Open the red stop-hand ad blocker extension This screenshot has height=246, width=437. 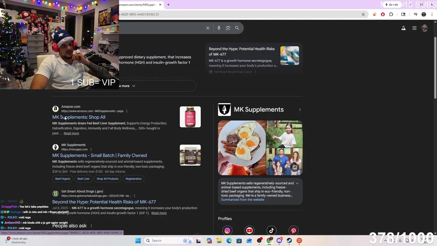click(x=383, y=14)
